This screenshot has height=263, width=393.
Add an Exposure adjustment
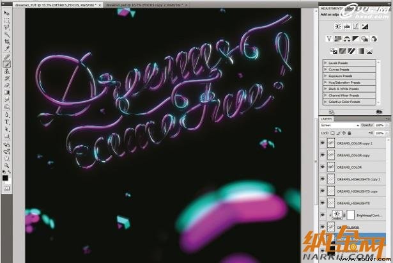point(365,26)
